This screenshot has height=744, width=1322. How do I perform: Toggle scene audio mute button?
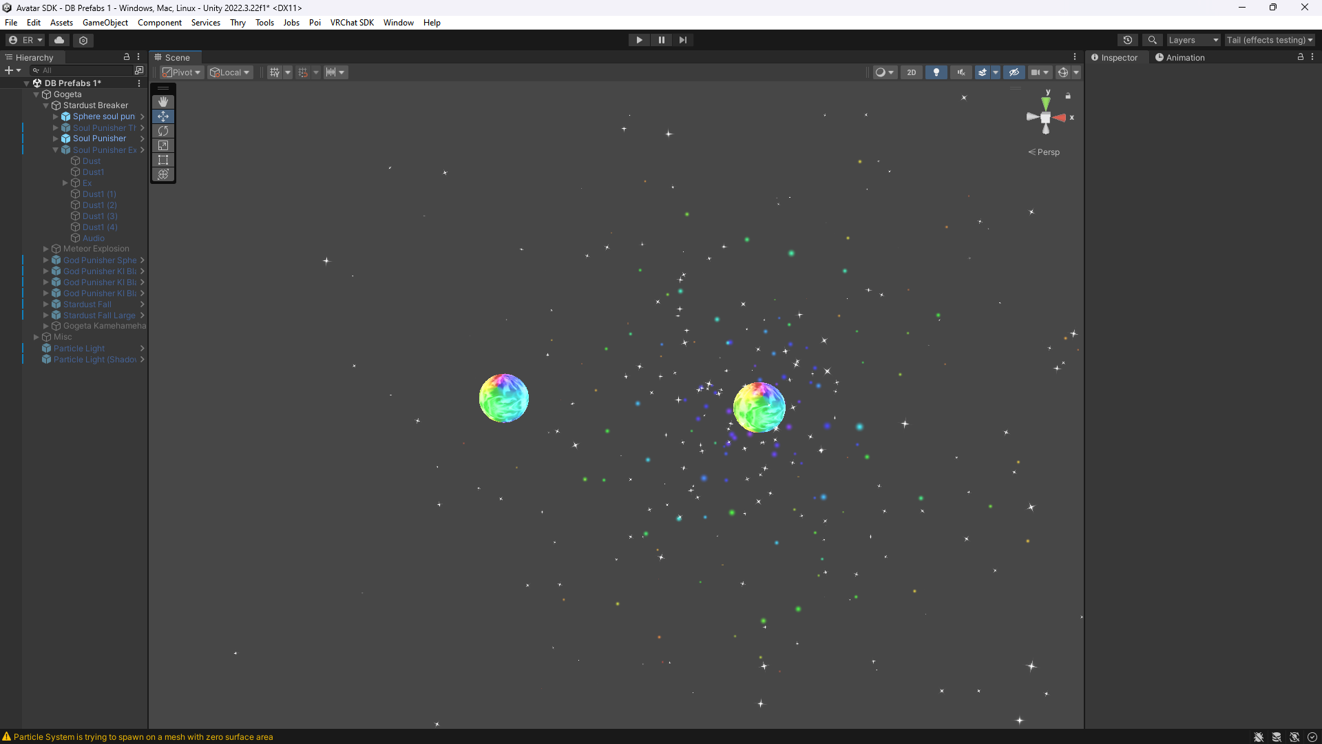(961, 72)
